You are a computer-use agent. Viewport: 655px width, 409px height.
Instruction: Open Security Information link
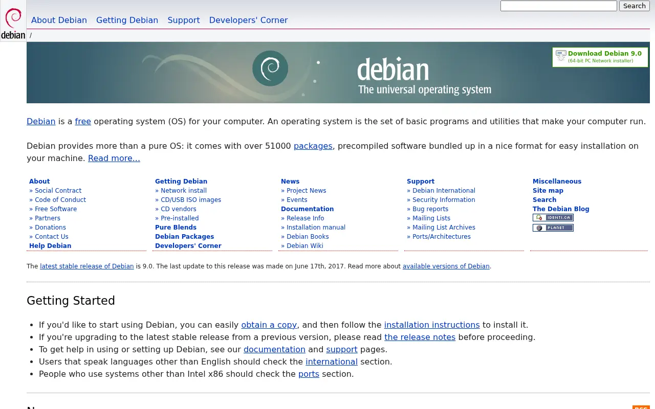click(x=444, y=200)
